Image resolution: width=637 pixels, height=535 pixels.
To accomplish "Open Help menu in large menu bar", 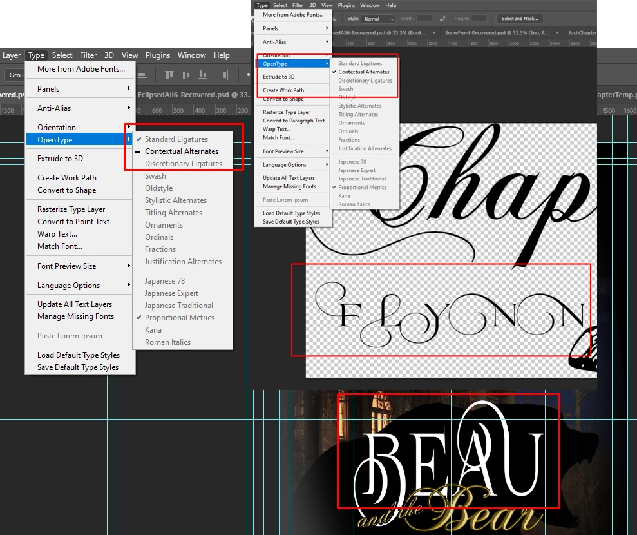I will pos(222,55).
